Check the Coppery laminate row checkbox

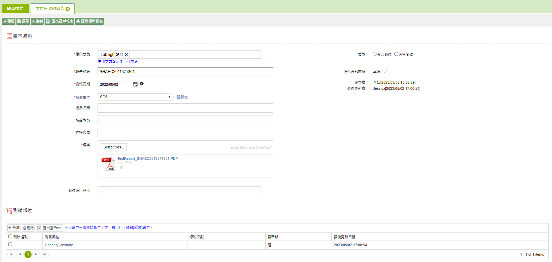(x=10, y=244)
